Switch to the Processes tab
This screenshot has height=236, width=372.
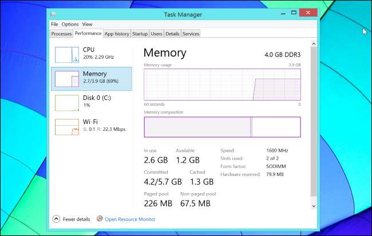click(x=61, y=34)
